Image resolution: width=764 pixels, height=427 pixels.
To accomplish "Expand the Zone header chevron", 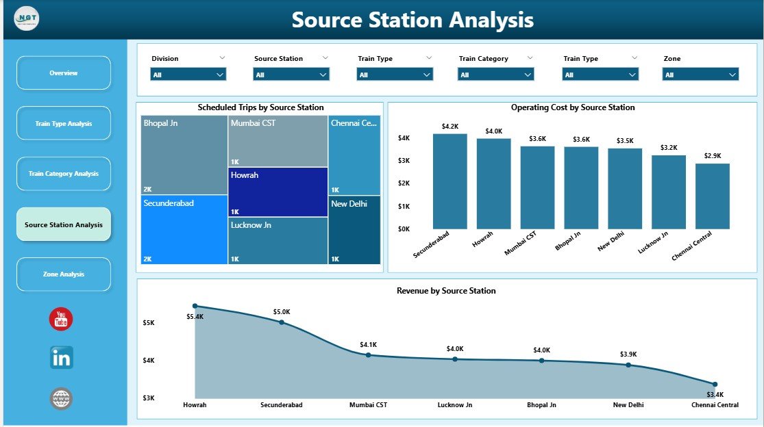I will pos(735,58).
